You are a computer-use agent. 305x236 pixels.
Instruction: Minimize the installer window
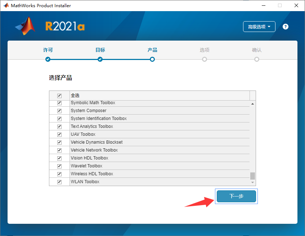264,5
